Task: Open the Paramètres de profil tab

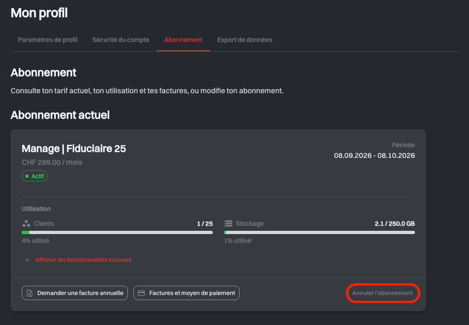Action: [x=48, y=40]
